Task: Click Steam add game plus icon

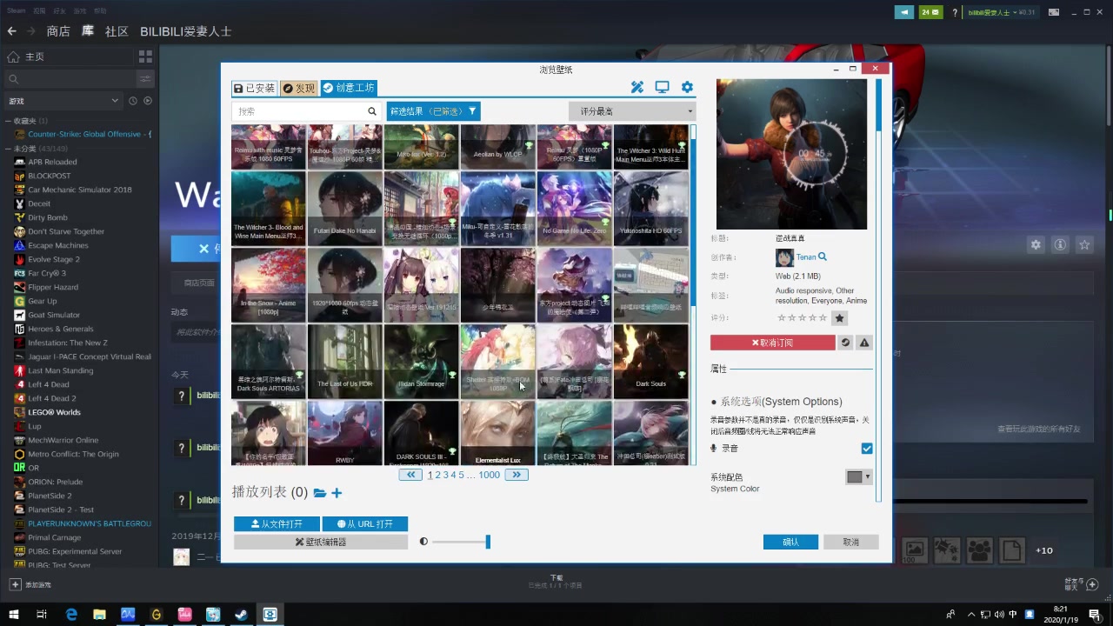Action: 15,584
